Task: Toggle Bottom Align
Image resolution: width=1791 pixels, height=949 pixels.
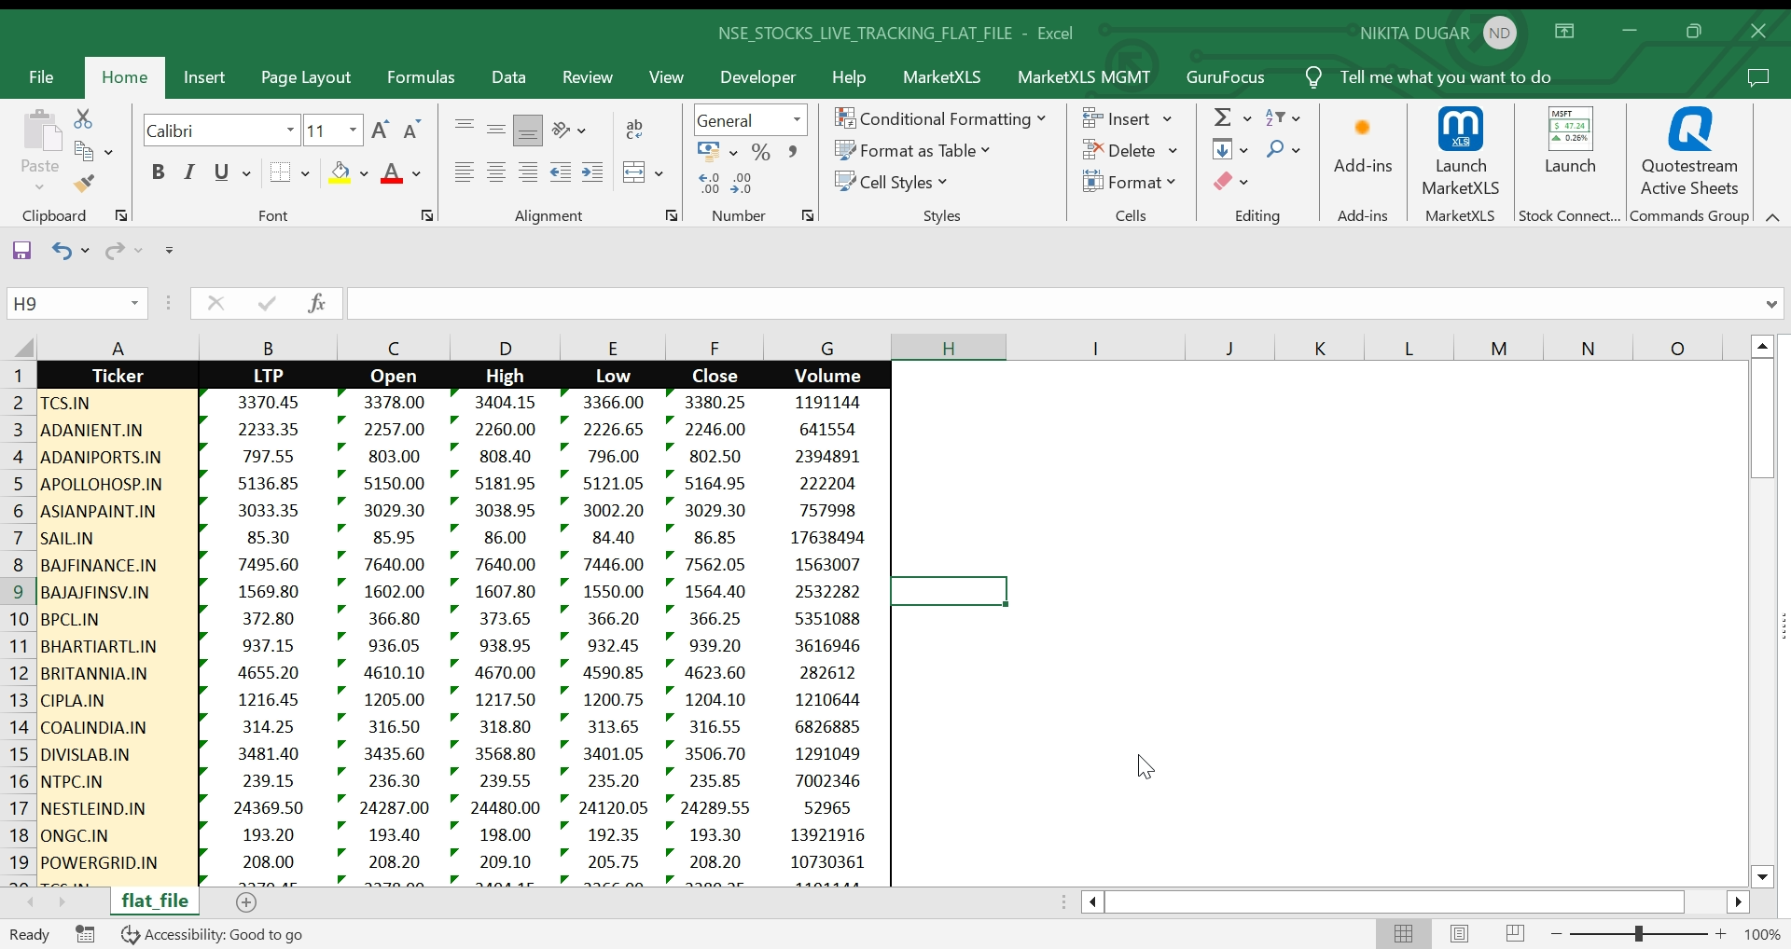Action: tap(528, 131)
